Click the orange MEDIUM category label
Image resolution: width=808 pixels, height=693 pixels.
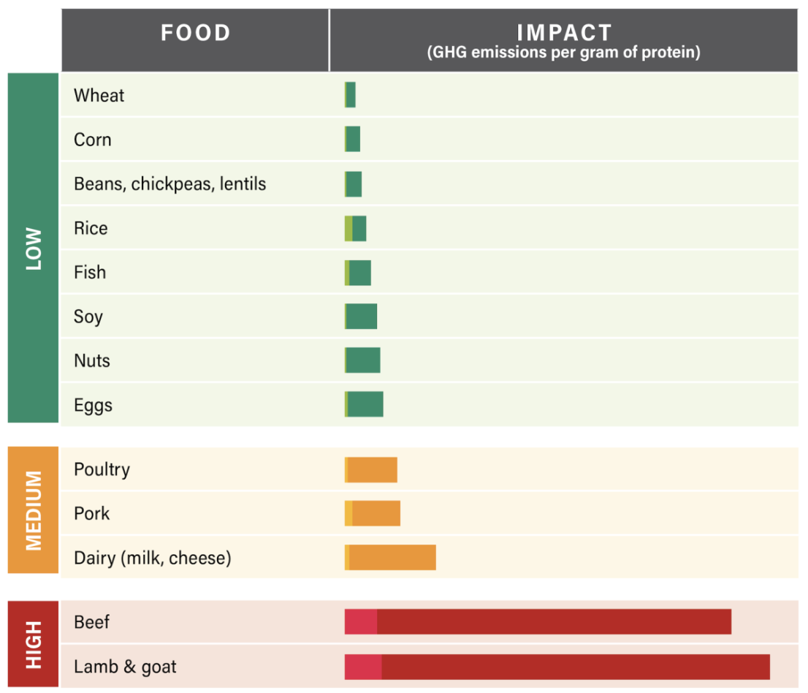click(x=34, y=510)
